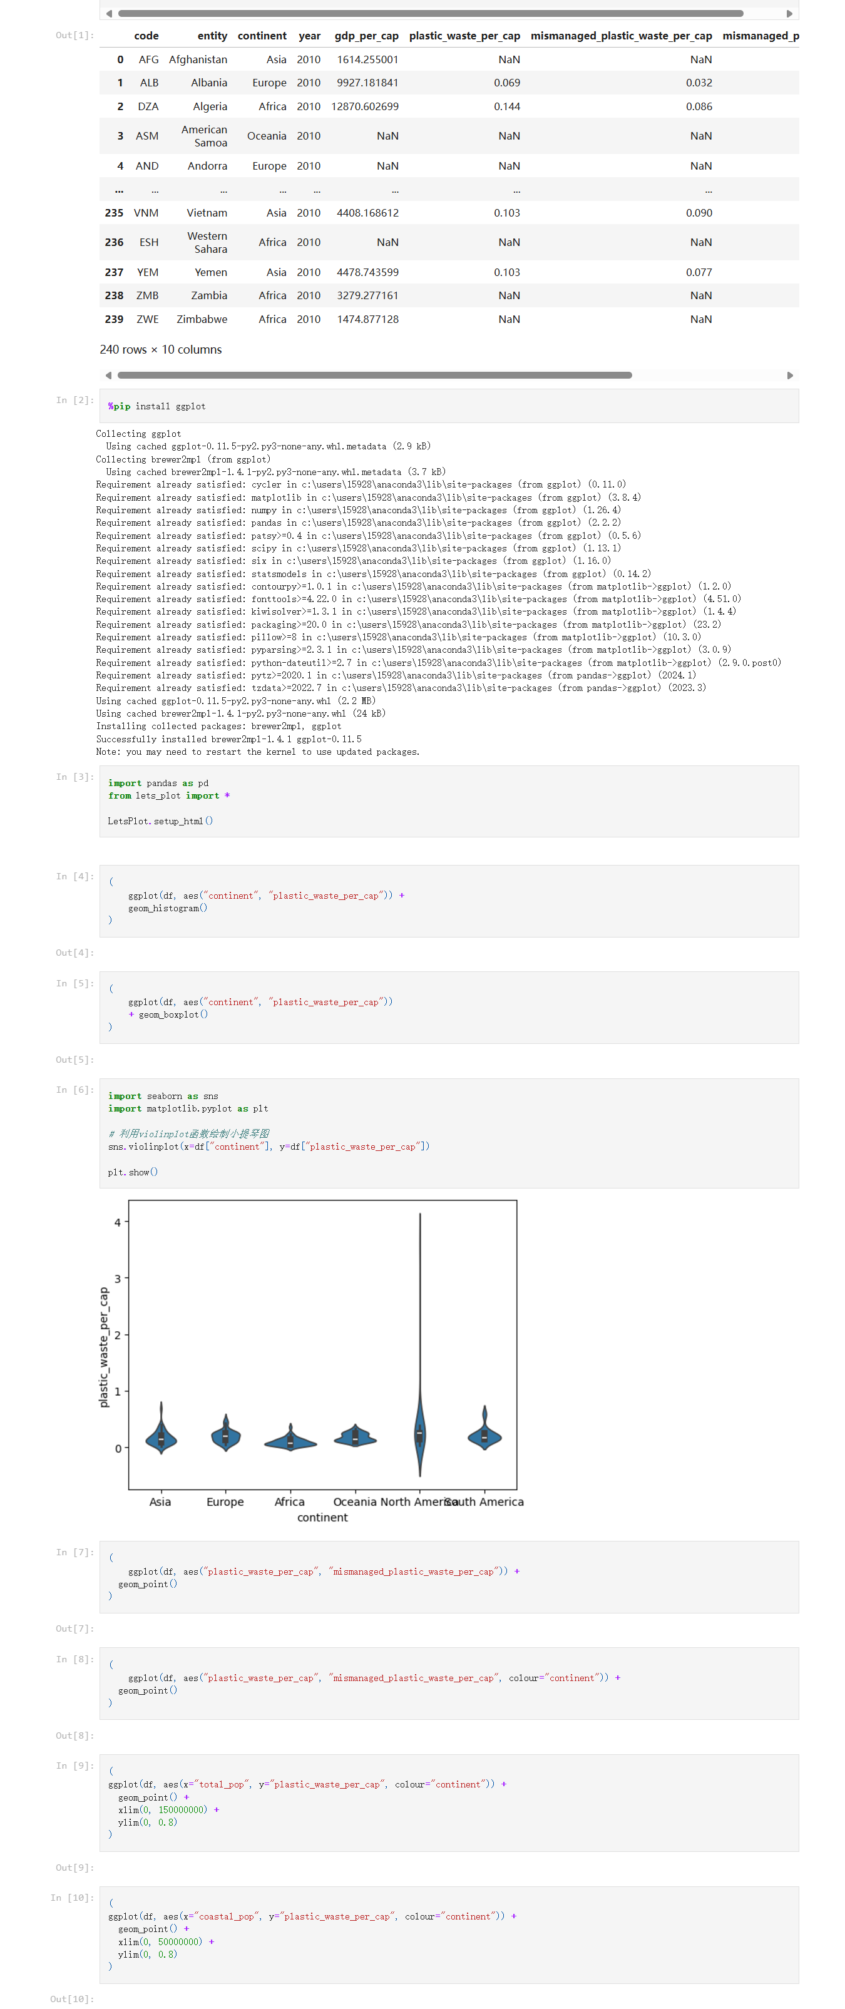Click the horizontal scrollbar thumb above the table
The image size is (845, 2009).
430,13
